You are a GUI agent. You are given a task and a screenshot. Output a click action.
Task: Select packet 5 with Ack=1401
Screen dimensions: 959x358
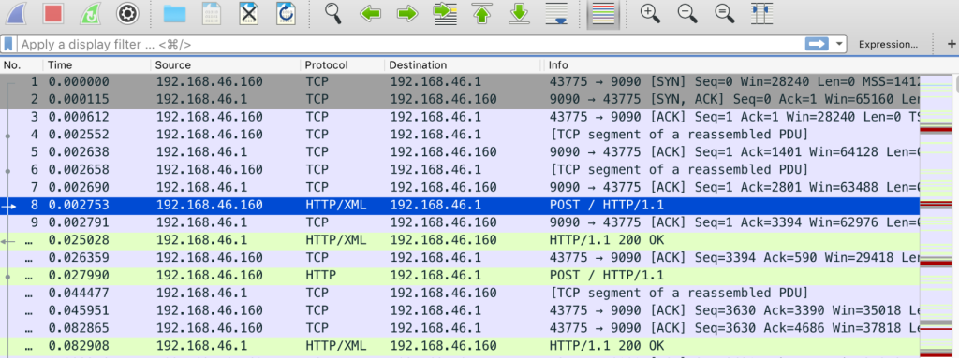pos(459,152)
